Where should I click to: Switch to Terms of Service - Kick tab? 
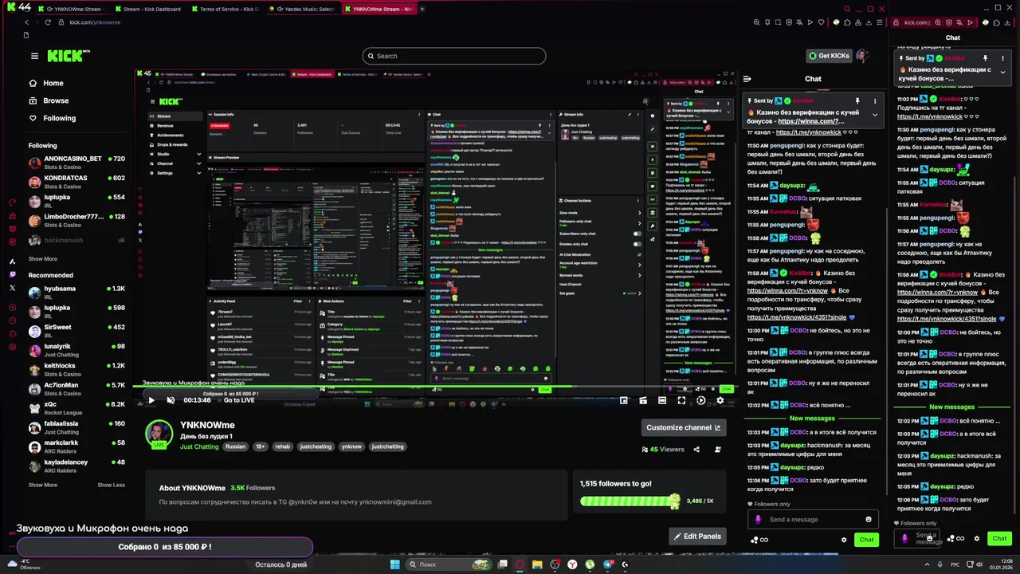point(226,9)
